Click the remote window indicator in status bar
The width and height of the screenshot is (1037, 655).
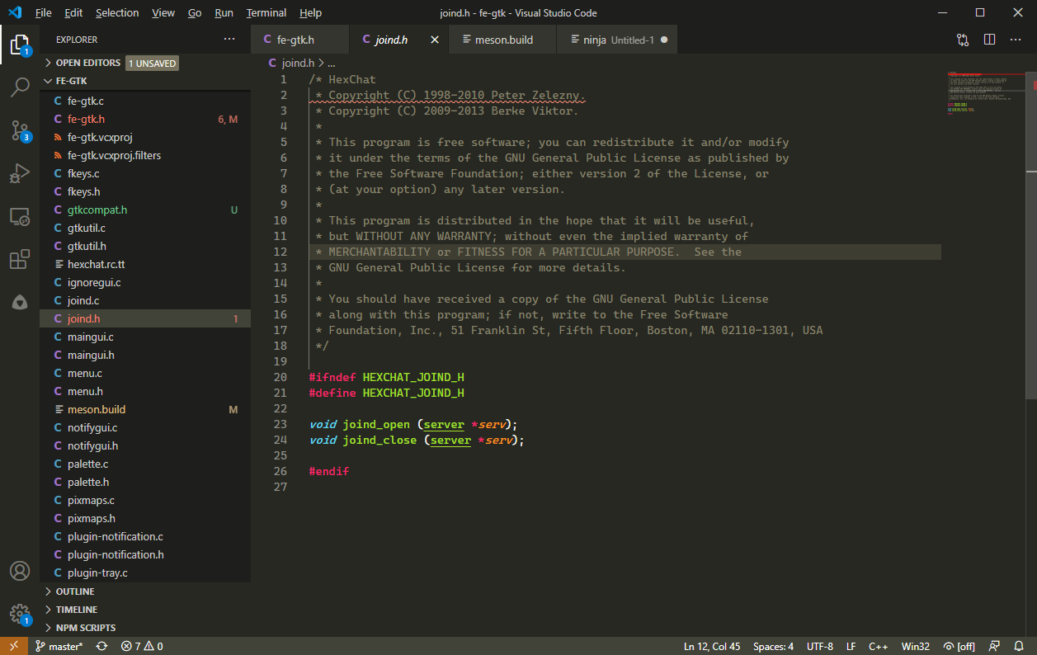13,646
